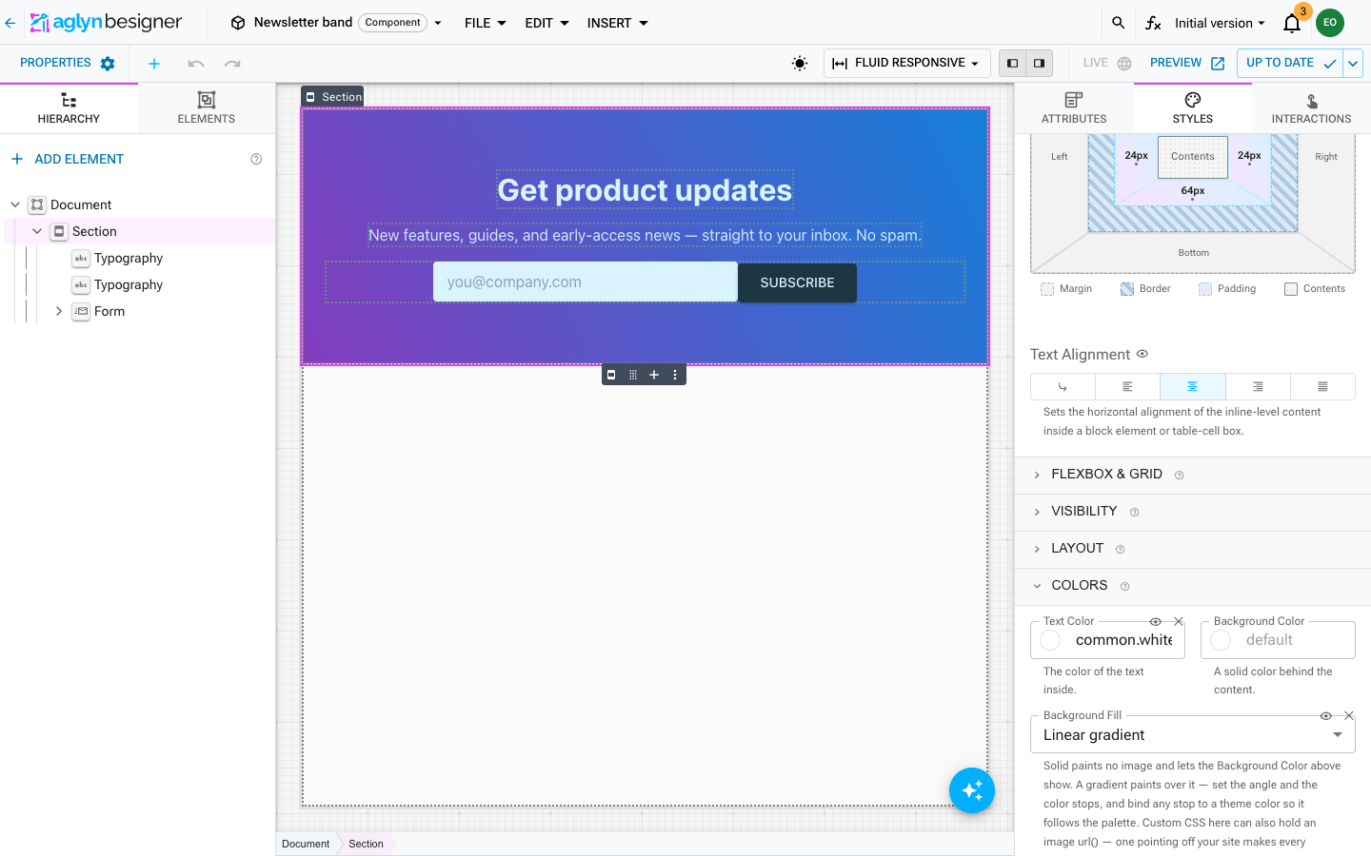Expand the FLEXBOX & GRID section
Viewport: 1371px width, 856px height.
[x=1192, y=475]
